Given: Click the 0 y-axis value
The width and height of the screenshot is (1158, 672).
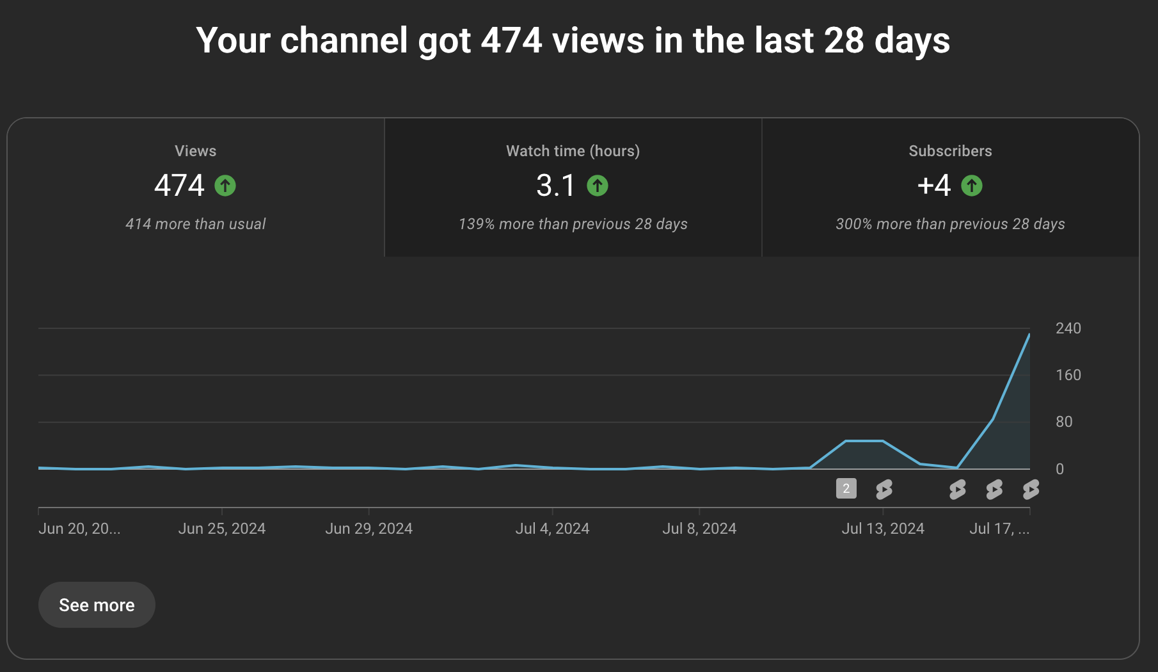Looking at the screenshot, I should (x=1059, y=469).
